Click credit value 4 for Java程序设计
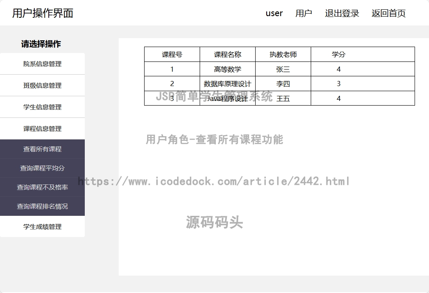This screenshot has width=429, height=293. tap(339, 98)
